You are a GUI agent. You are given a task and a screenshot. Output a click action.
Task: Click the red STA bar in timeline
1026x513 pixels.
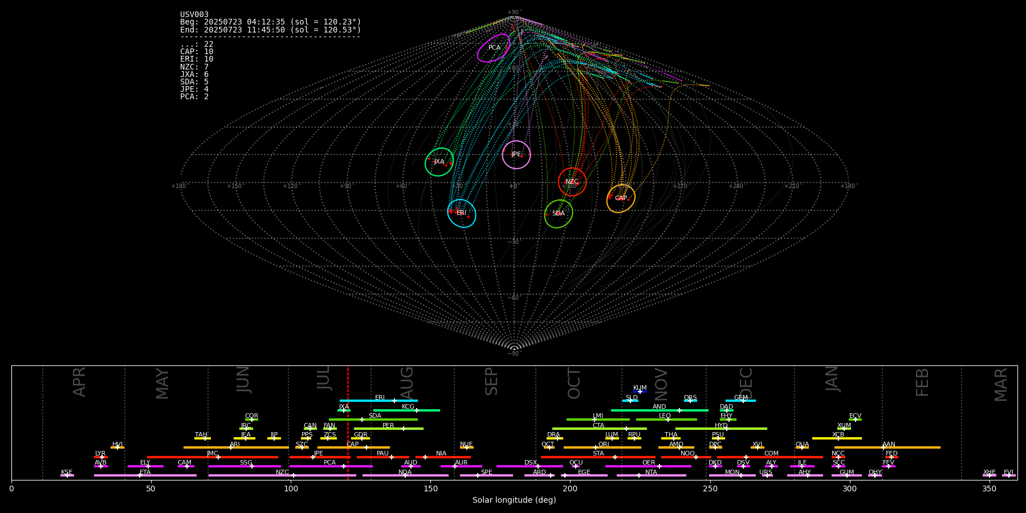pyautogui.click(x=598, y=457)
